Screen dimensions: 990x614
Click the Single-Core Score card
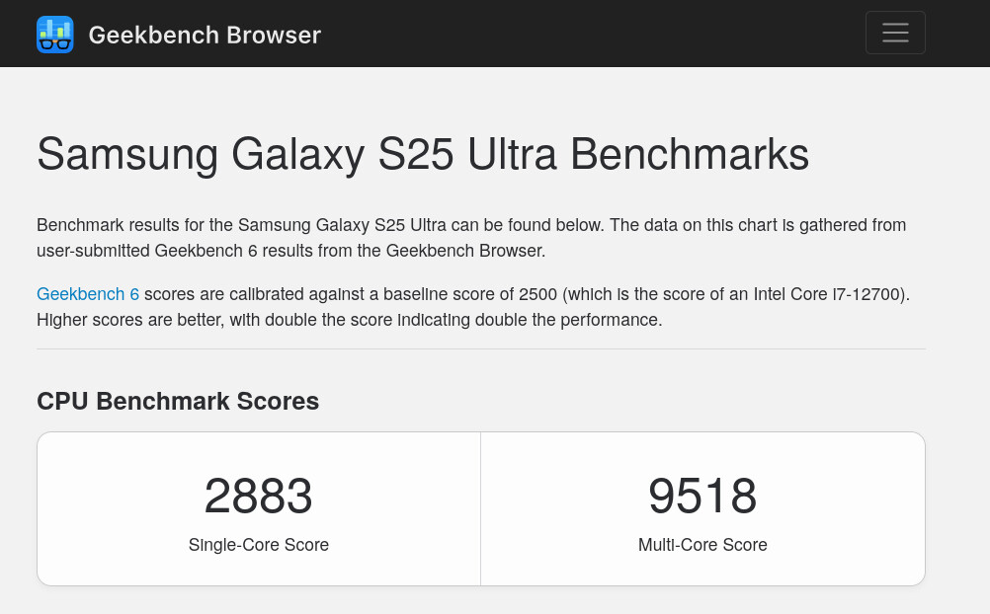(258, 508)
